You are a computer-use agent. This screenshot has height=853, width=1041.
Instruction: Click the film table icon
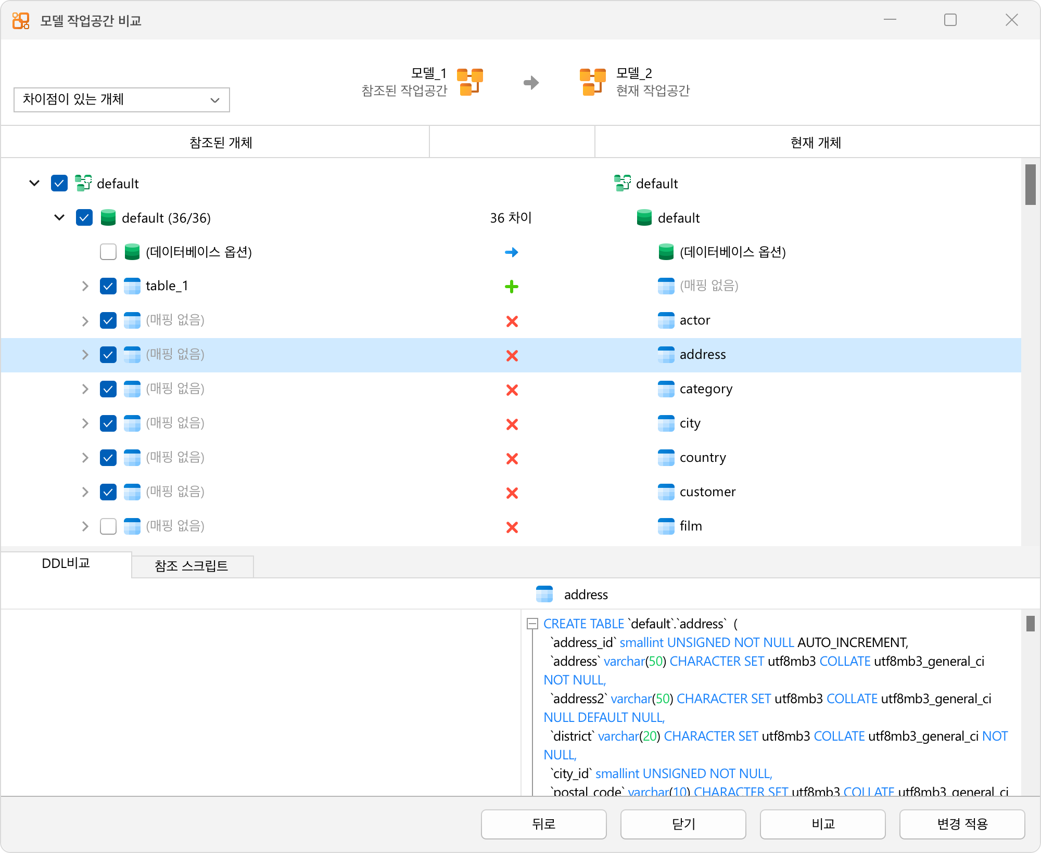pos(666,526)
